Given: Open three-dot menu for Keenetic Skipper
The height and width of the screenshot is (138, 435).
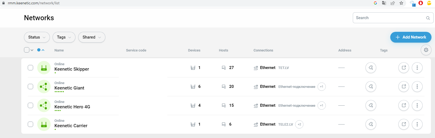Looking at the screenshot, I should coord(417,68).
